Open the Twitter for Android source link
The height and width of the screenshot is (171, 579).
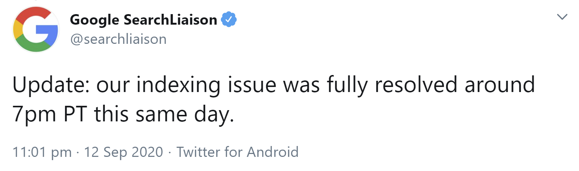tap(237, 152)
